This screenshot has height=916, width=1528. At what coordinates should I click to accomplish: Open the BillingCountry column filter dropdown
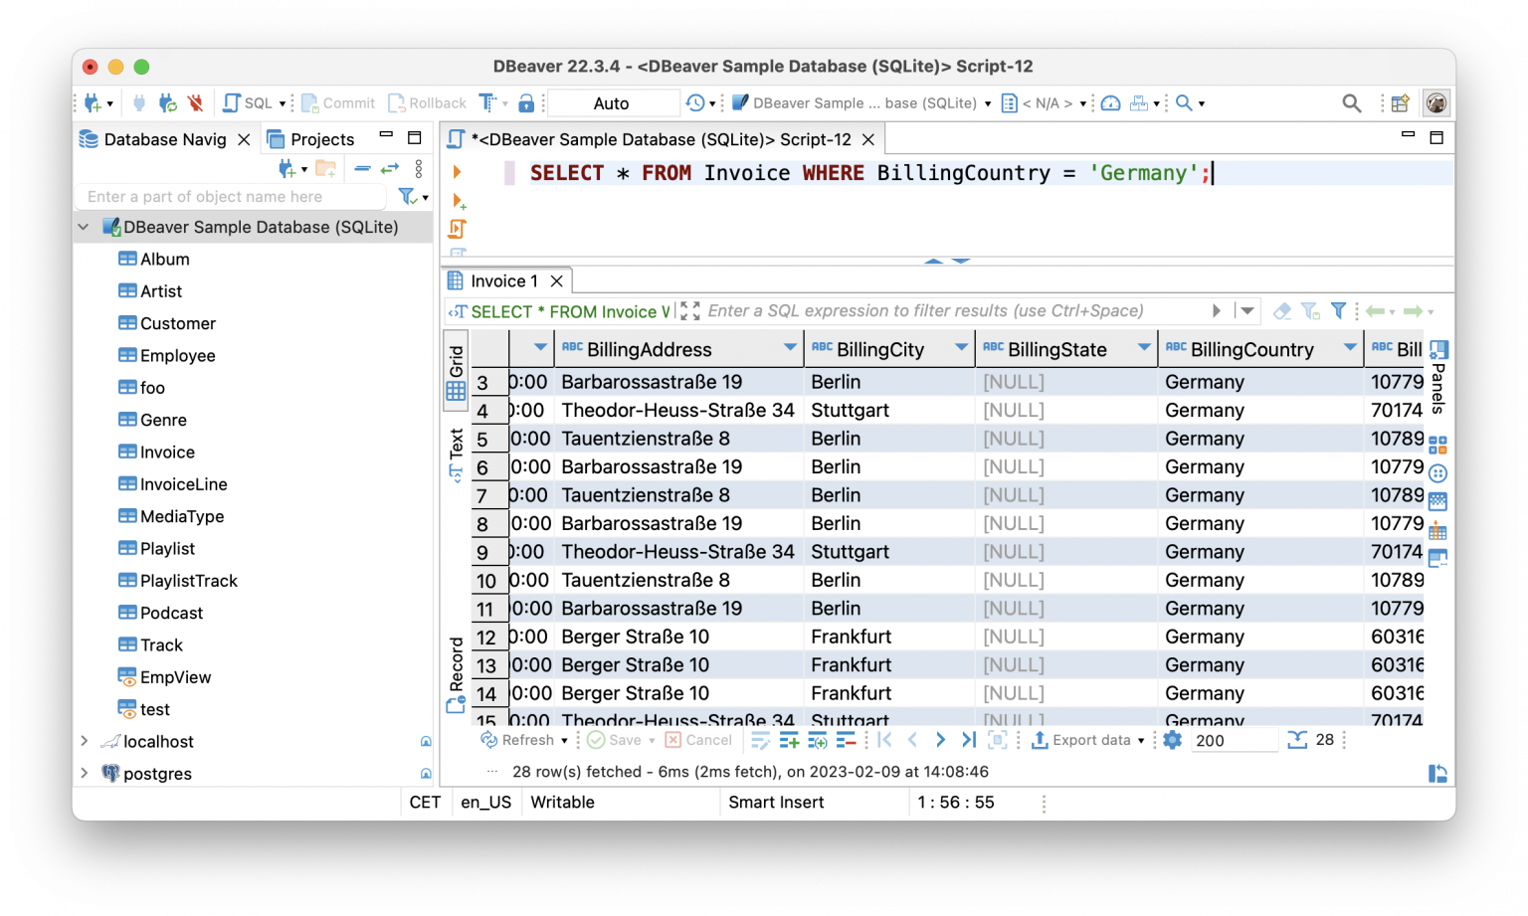pyautogui.click(x=1350, y=349)
